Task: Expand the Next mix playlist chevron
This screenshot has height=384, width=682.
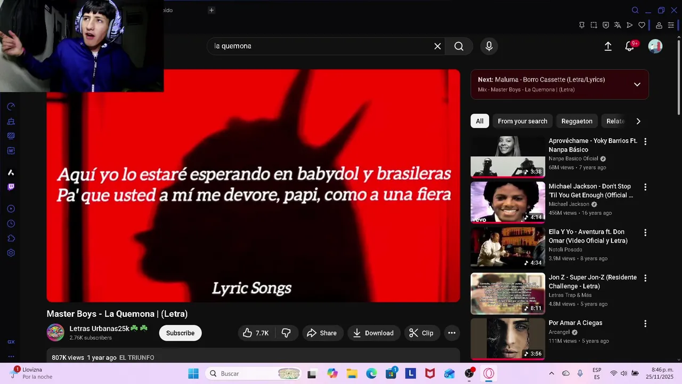Action: coord(637,84)
